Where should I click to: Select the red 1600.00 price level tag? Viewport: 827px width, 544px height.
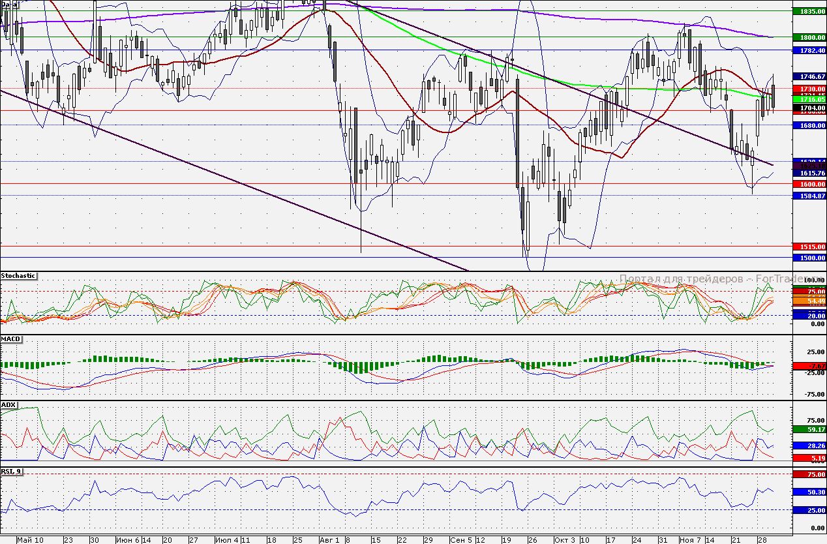[809, 185]
